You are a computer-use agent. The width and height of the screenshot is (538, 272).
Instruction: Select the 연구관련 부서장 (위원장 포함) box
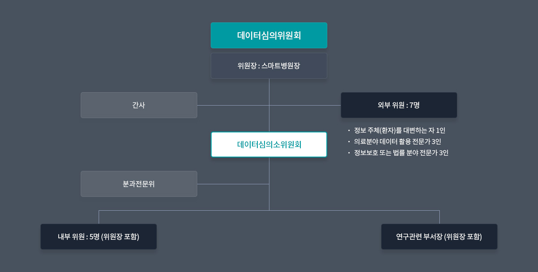click(439, 237)
